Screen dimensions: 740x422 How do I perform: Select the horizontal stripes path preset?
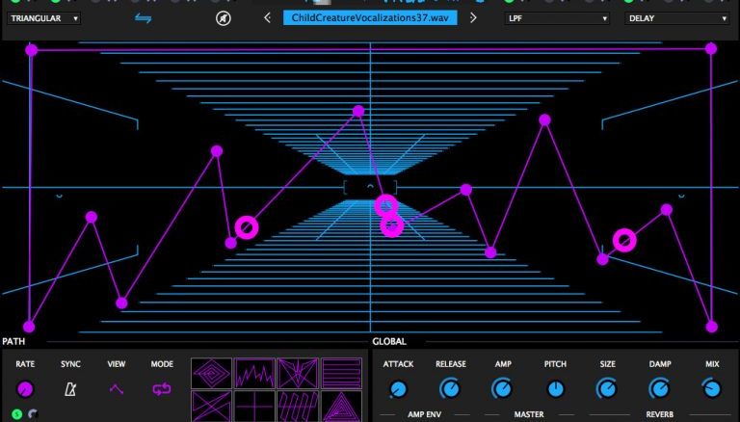click(341, 373)
